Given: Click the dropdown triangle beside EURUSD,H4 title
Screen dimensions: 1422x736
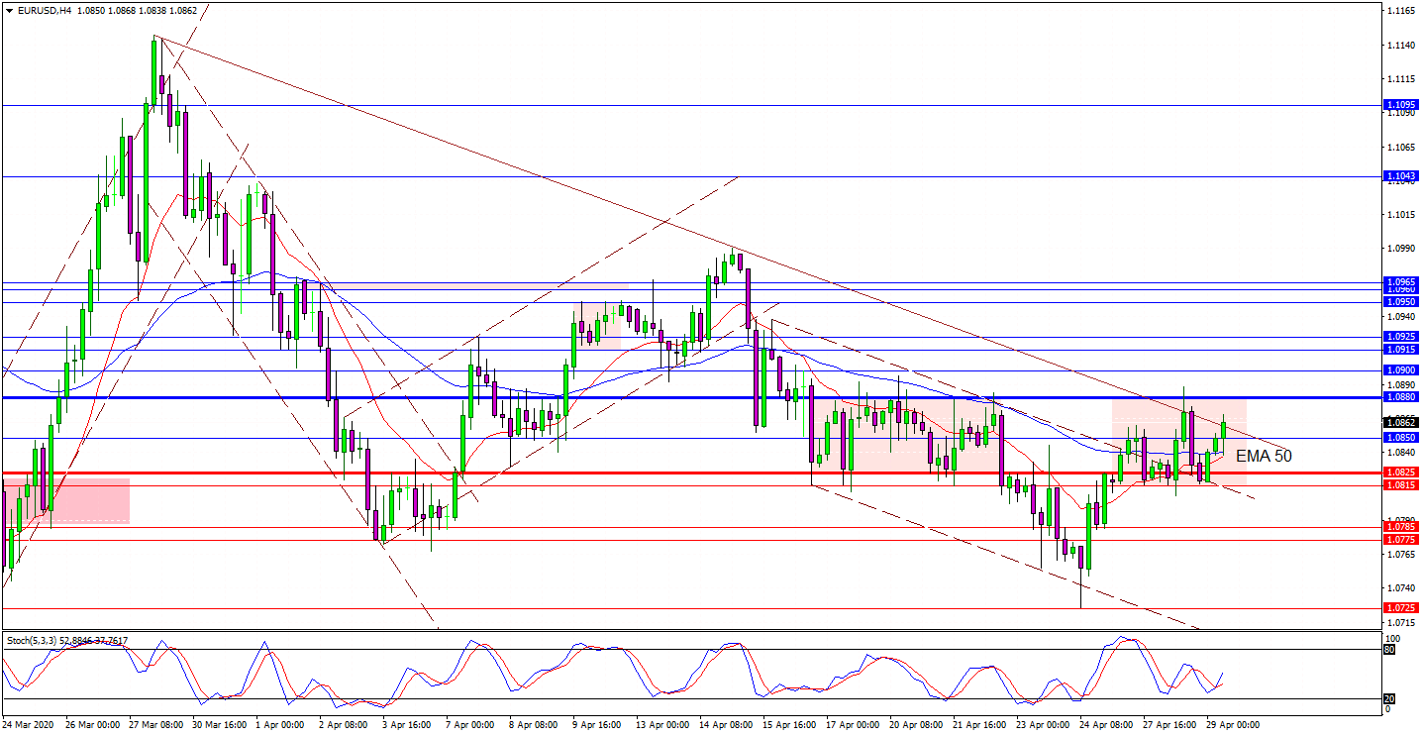Looking at the screenshot, I should click(10, 11).
